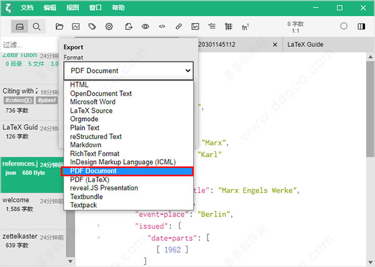Image resolution: width=375 pixels, height=267 pixels.
Task: Open the 编辑 menu
Action: [x=50, y=8]
